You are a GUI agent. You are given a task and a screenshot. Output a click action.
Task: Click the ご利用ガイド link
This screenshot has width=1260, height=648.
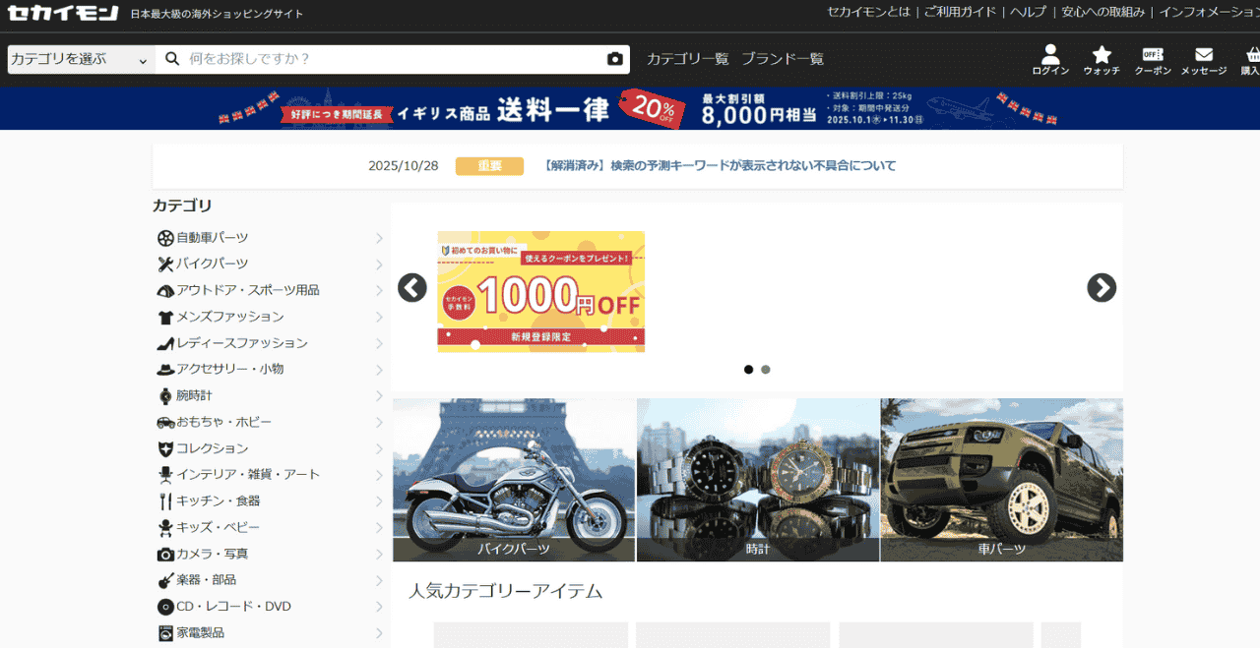pyautogui.click(x=960, y=13)
